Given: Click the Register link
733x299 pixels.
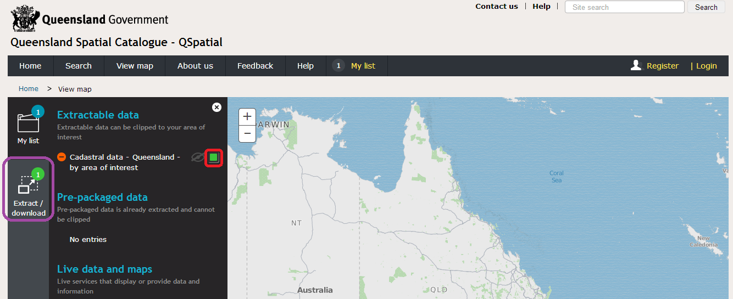Looking at the screenshot, I should pos(663,66).
